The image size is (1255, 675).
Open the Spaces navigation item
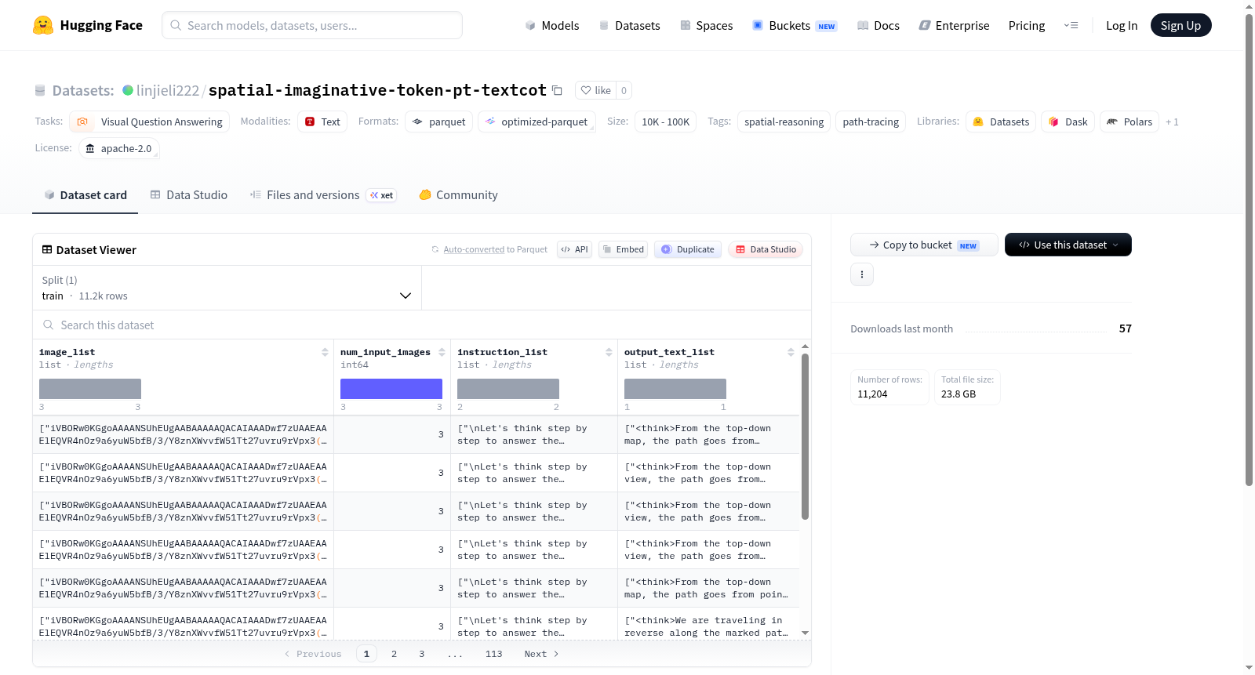(x=707, y=25)
